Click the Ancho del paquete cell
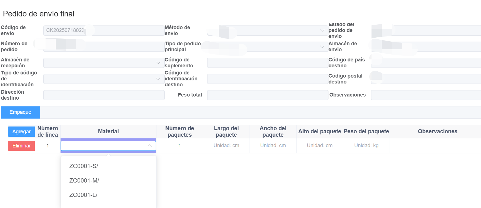The height and width of the screenshot is (208, 481). (273, 146)
